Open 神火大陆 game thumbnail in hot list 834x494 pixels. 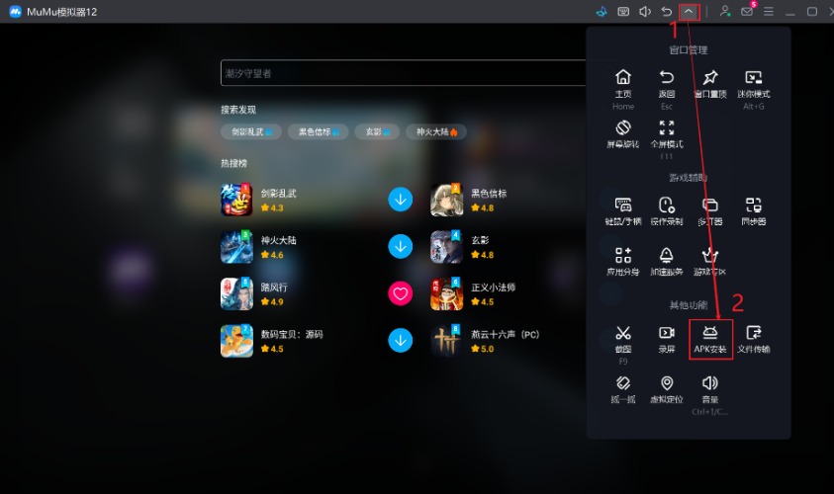click(x=236, y=246)
